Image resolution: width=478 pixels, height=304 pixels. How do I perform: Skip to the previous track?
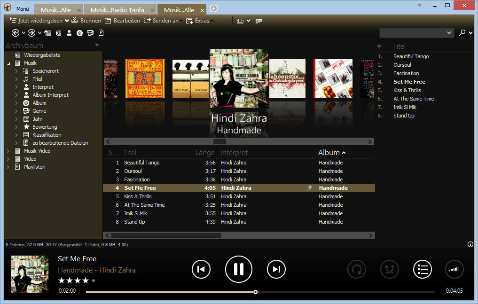(x=201, y=269)
